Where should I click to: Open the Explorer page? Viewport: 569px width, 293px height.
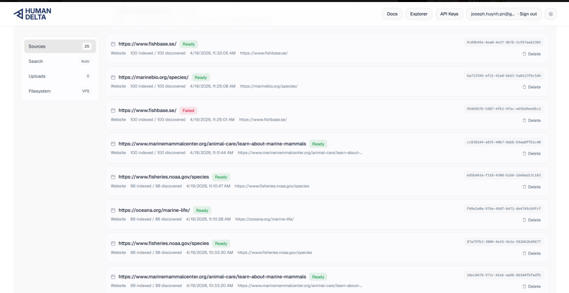point(419,14)
